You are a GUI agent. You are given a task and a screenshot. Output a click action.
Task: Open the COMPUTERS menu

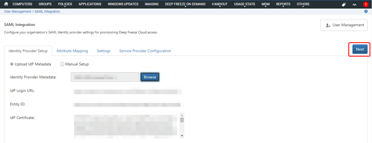(x=22, y=4)
